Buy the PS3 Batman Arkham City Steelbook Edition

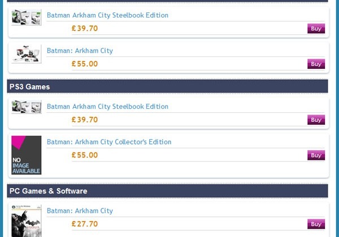[x=316, y=120]
